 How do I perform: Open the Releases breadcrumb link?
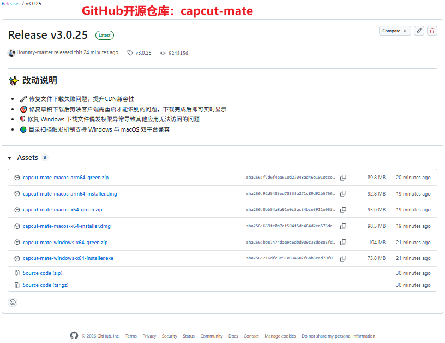point(11,4)
